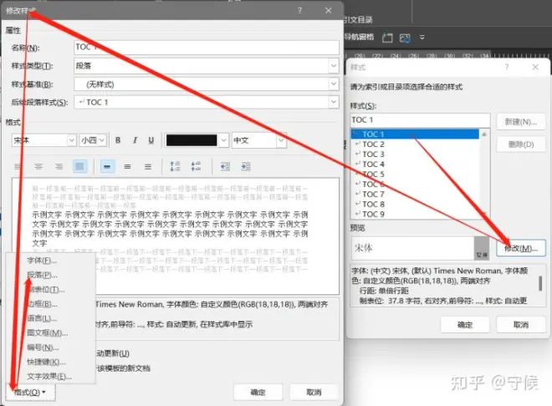Open font color dropdown arrow
Viewport: 552px width, 406px height.
(x=224, y=140)
